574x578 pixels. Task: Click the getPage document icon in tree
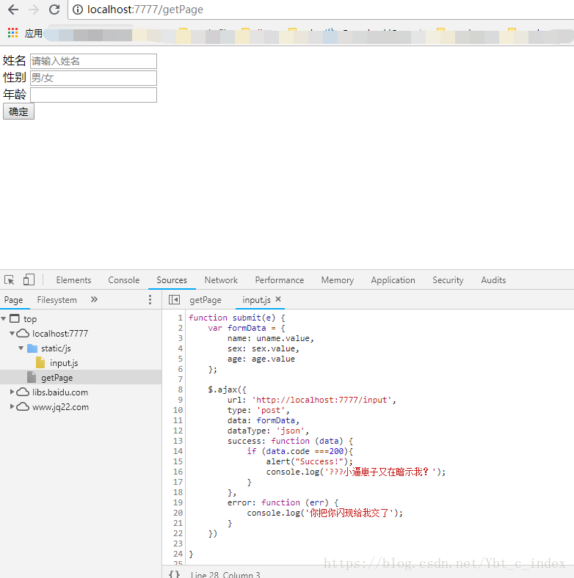32,377
